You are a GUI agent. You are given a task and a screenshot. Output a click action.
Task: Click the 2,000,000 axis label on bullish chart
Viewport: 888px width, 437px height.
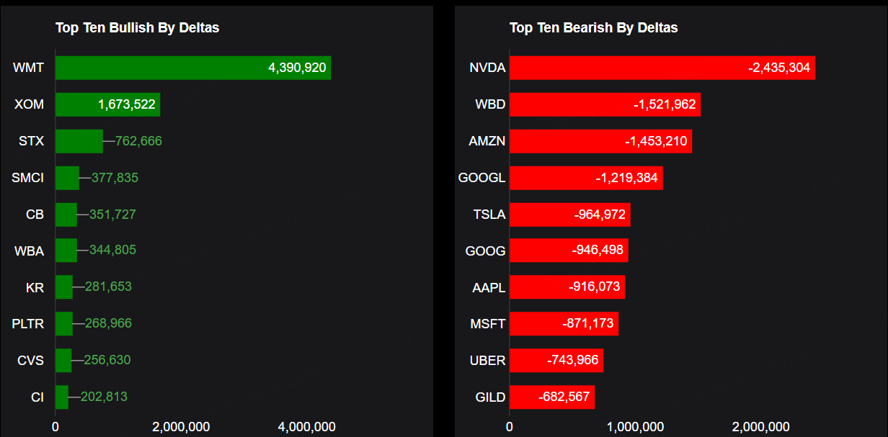pos(181,426)
